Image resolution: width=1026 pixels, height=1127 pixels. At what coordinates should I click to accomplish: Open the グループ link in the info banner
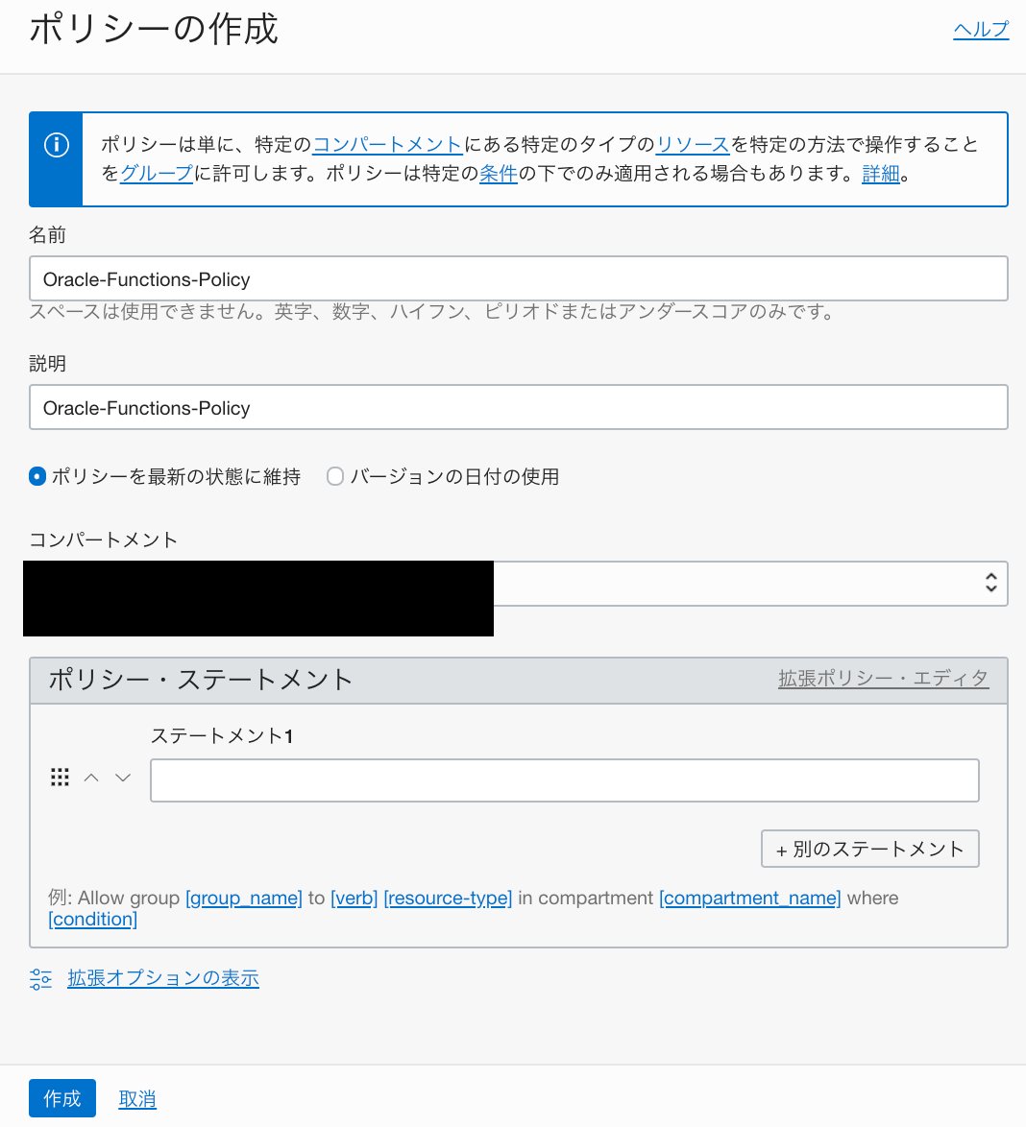tap(157, 173)
